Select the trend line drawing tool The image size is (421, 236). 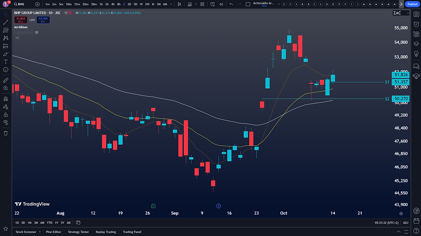tap(6, 22)
